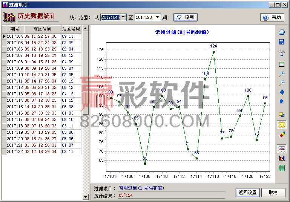The width and height of the screenshot is (290, 202).
Task: Click the zoom out magnifier icon
Action: coord(282,83)
